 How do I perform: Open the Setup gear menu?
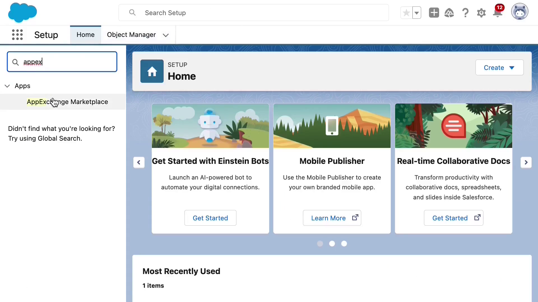pyautogui.click(x=481, y=13)
